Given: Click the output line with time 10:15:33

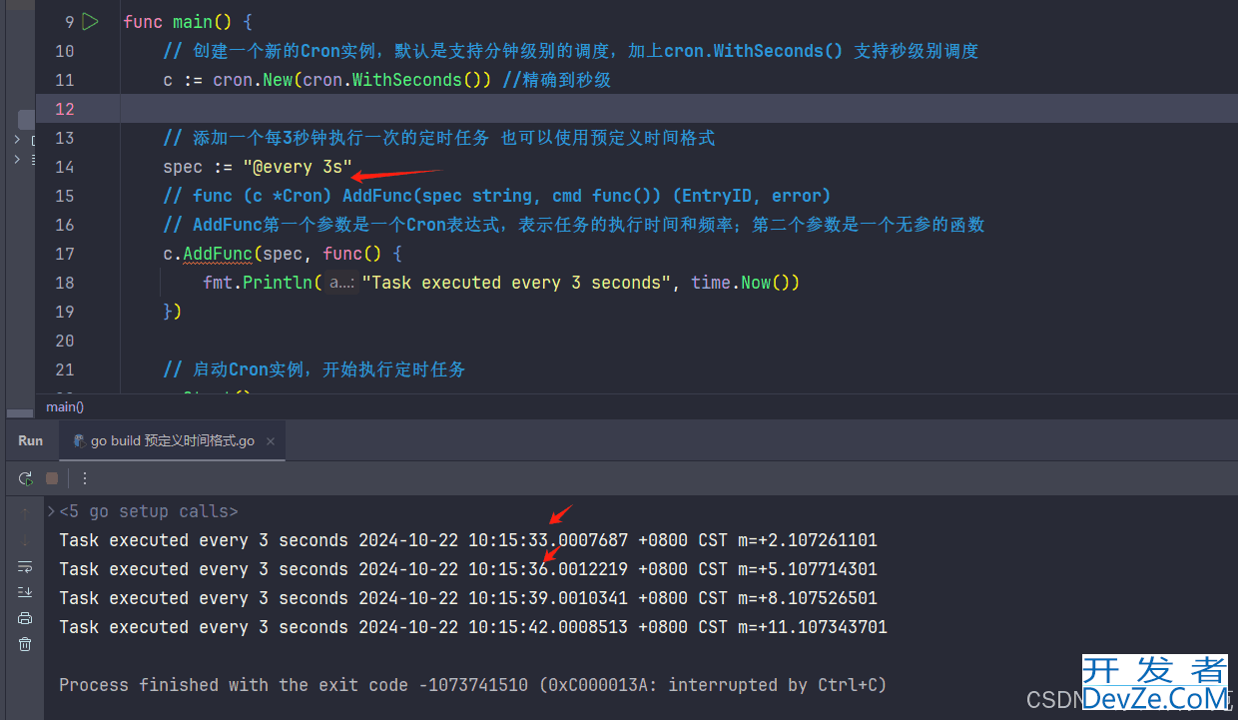Looking at the screenshot, I should 468,540.
